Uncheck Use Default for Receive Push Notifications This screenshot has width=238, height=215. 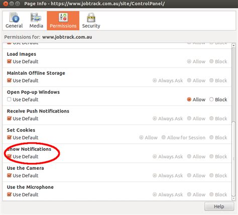(x=9, y=119)
